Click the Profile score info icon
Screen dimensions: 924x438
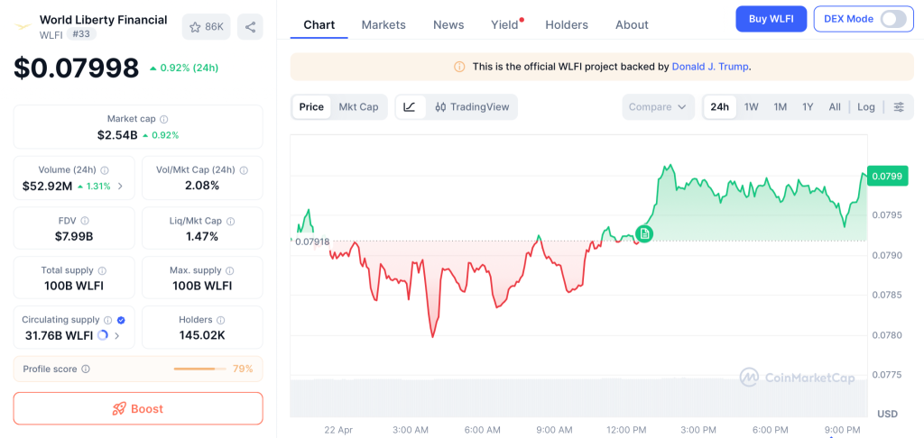86,369
